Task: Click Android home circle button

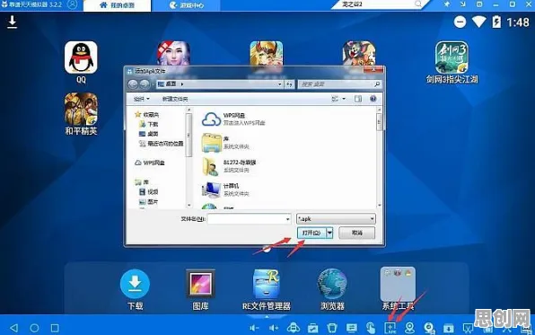Action: pos(34,328)
